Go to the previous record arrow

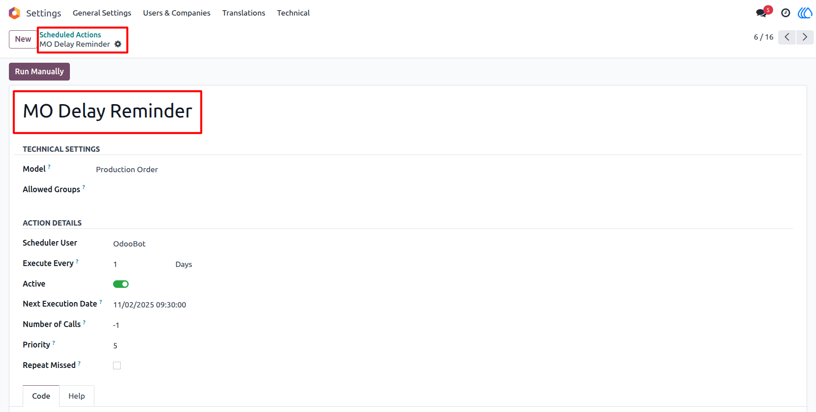[787, 37]
